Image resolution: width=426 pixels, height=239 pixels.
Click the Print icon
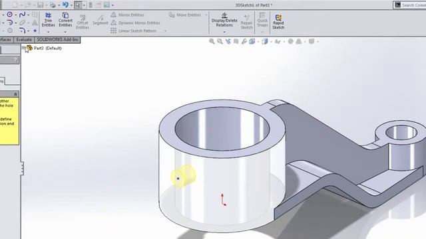pyautogui.click(x=53, y=5)
